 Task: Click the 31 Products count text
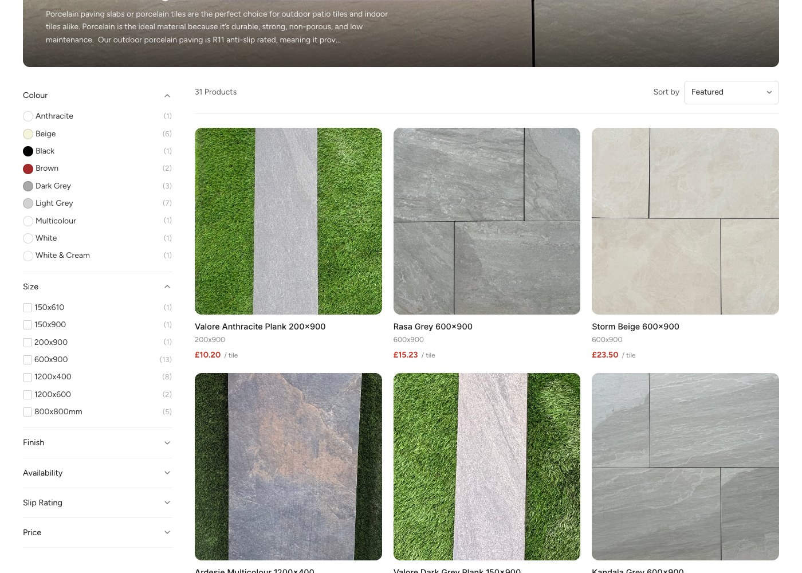click(x=215, y=92)
